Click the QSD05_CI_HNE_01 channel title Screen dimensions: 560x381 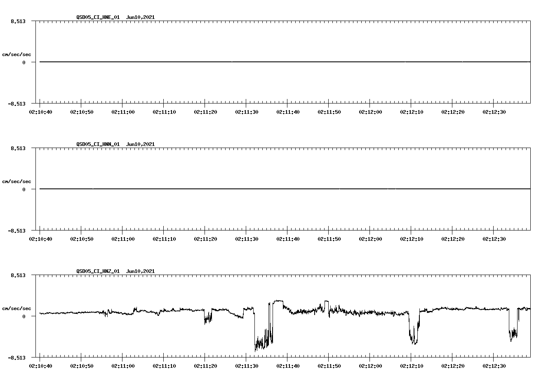click(x=98, y=17)
